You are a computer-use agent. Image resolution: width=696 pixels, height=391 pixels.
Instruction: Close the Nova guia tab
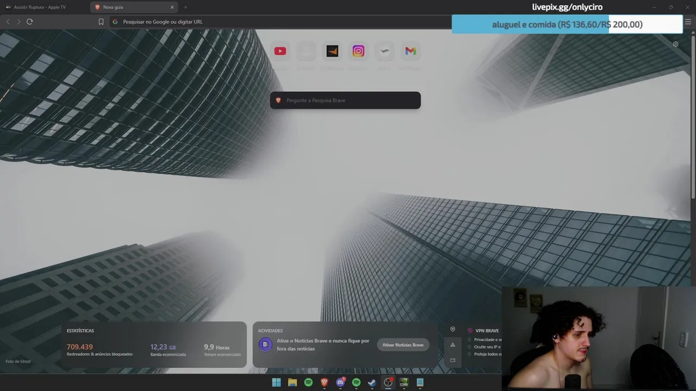tap(172, 7)
